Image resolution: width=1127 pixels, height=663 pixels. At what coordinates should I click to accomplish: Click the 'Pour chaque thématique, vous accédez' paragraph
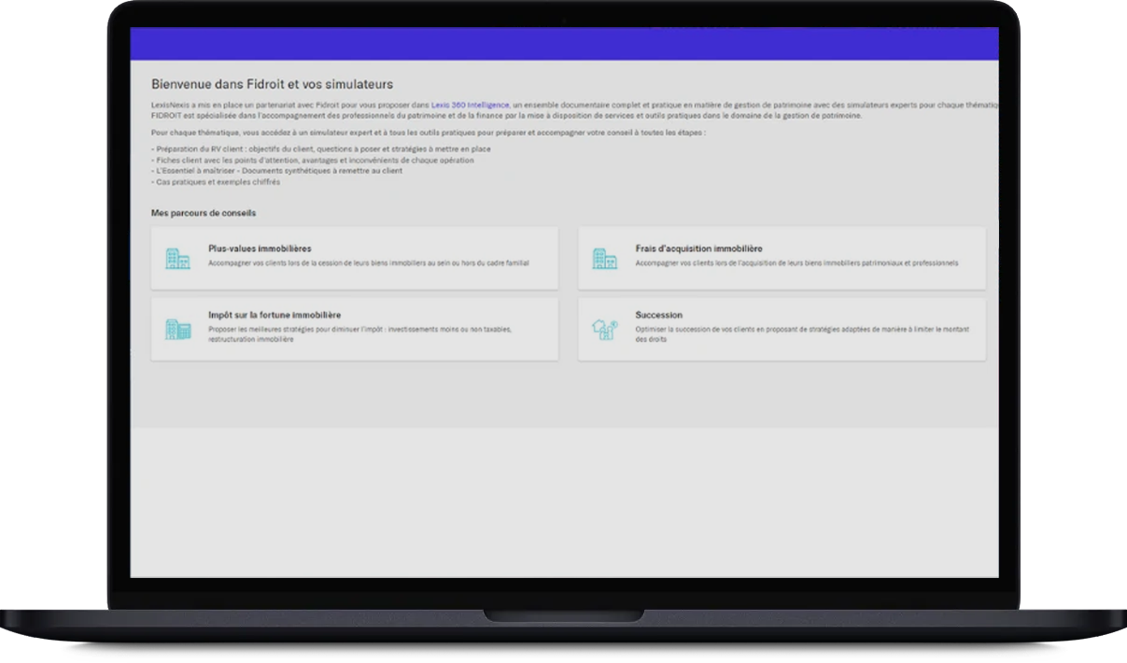pyautogui.click(x=429, y=134)
